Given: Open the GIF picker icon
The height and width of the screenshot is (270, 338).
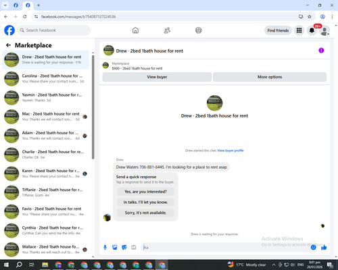Looking at the screenshot, I should click(134, 248).
